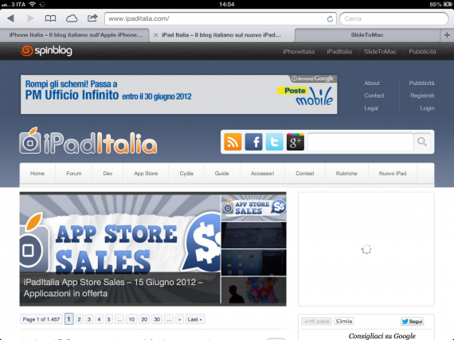Viewport: 454px width, 340px height.
Task: Go to the next page arrow »
Action: click(x=179, y=319)
